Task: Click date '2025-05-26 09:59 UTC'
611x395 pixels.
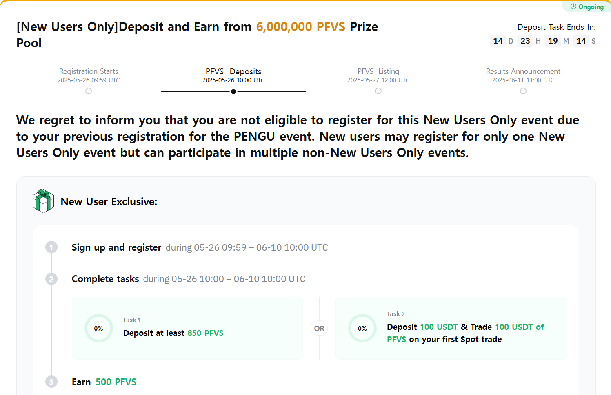Action: (x=89, y=80)
